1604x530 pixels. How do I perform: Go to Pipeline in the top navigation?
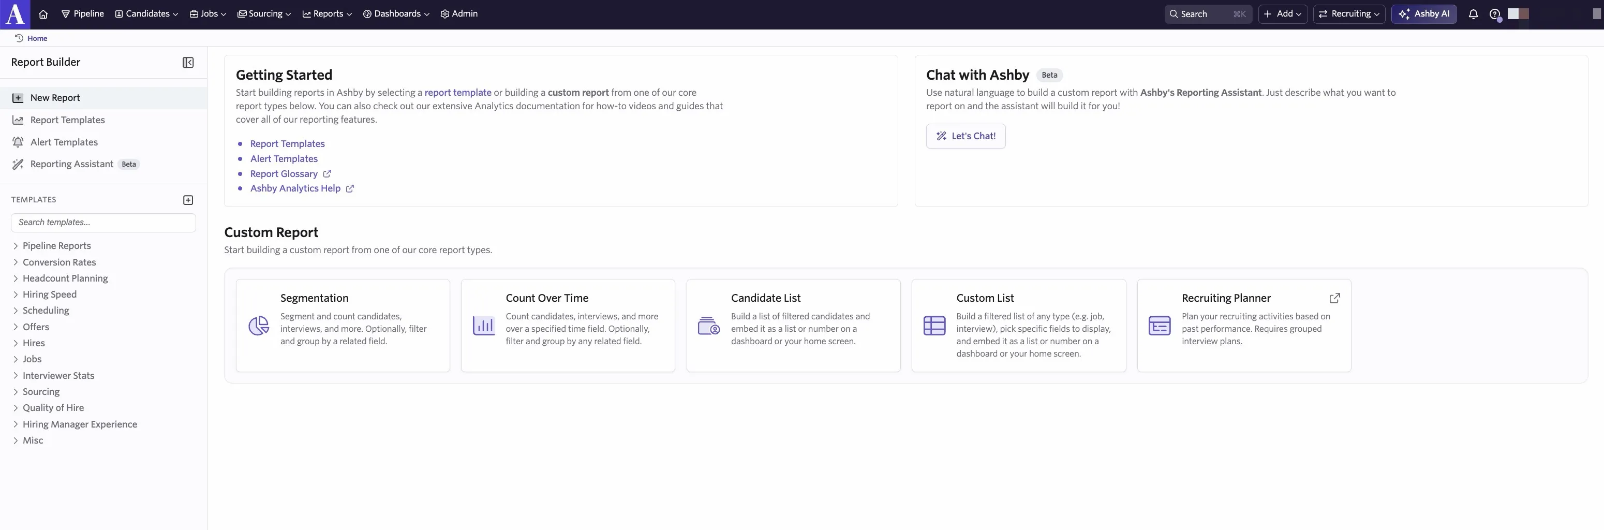tap(83, 13)
